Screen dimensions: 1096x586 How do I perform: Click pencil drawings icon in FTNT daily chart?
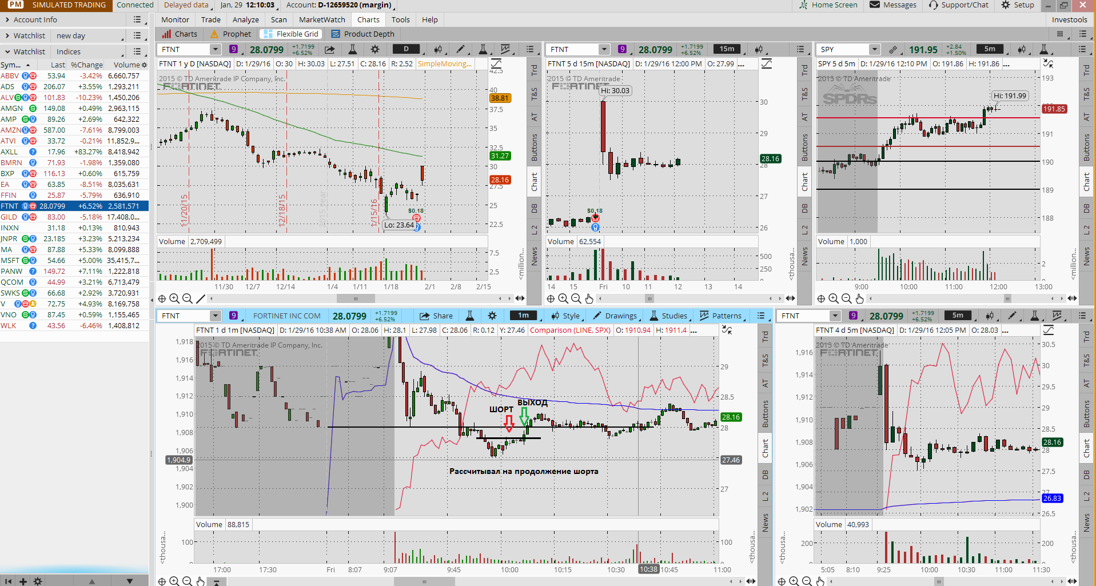click(x=461, y=49)
